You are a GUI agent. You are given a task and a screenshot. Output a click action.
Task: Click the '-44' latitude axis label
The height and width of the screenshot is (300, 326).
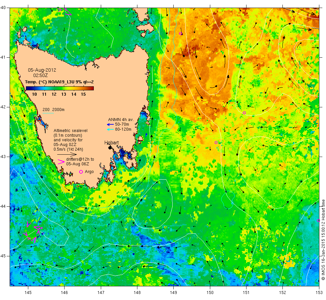click(3, 206)
